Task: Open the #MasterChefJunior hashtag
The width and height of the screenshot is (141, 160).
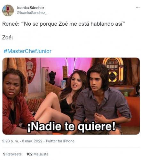Action: click(27, 51)
